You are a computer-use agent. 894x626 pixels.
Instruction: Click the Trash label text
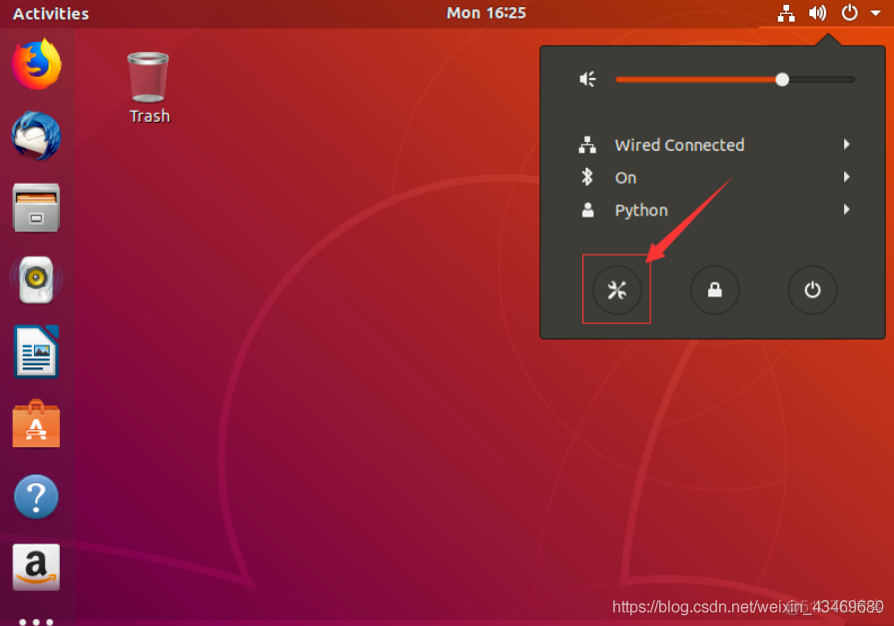tap(150, 116)
